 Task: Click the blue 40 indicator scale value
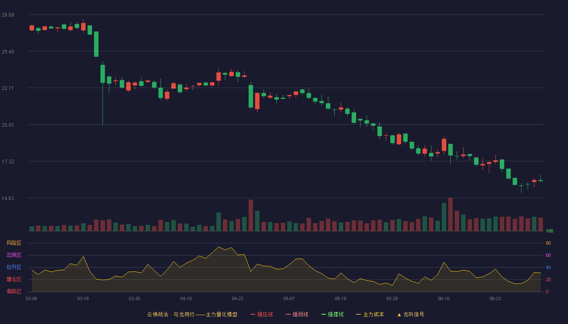548,267
